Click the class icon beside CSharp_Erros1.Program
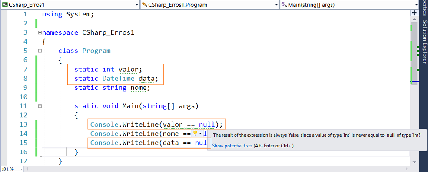This screenshot has height=172, width=428. tap(144, 5)
